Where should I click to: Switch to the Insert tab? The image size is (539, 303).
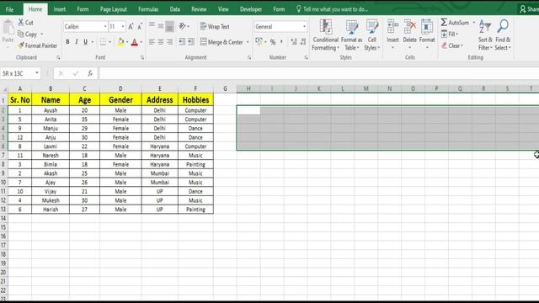(60, 9)
